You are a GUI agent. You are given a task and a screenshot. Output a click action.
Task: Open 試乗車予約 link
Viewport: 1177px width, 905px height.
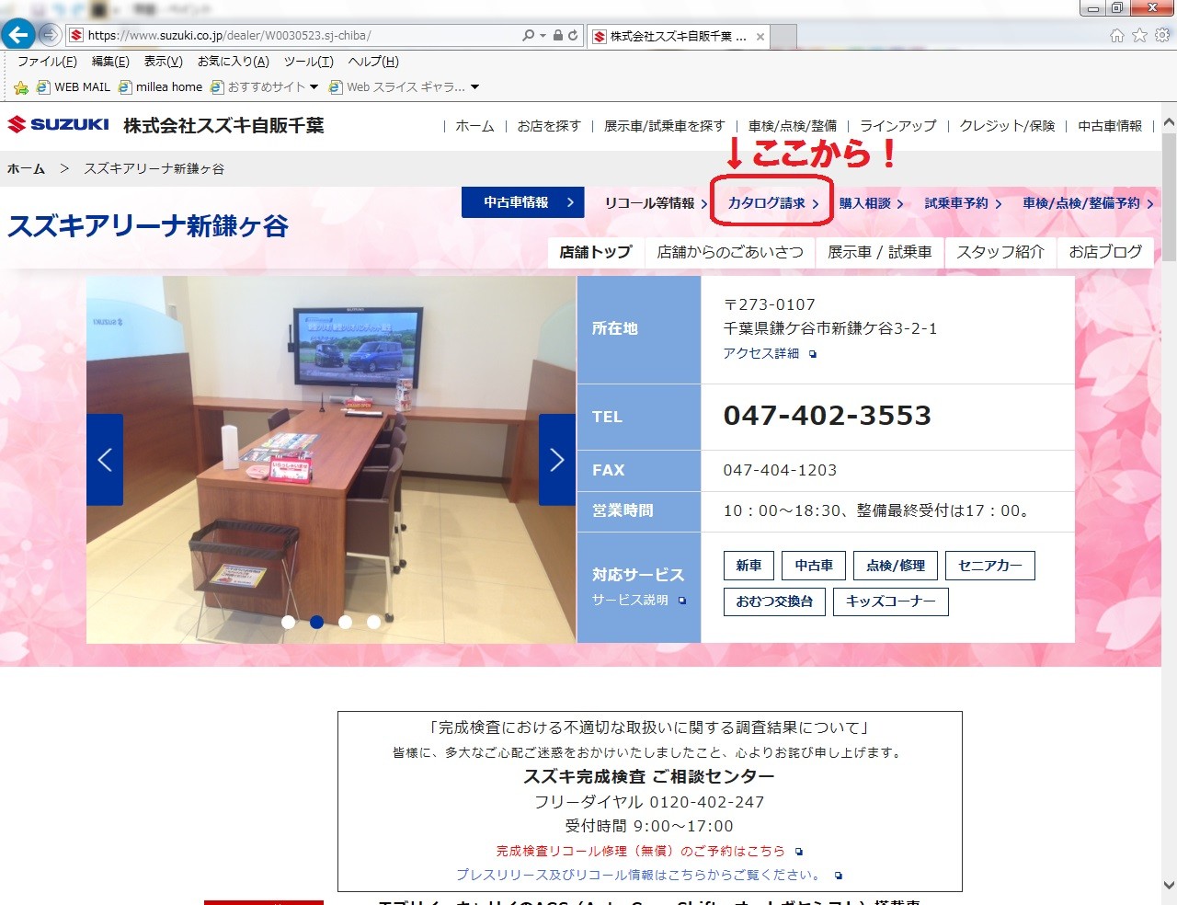click(963, 203)
